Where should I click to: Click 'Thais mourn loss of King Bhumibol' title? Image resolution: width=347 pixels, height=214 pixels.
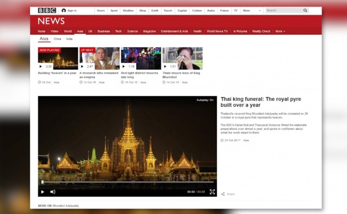coord(181,75)
